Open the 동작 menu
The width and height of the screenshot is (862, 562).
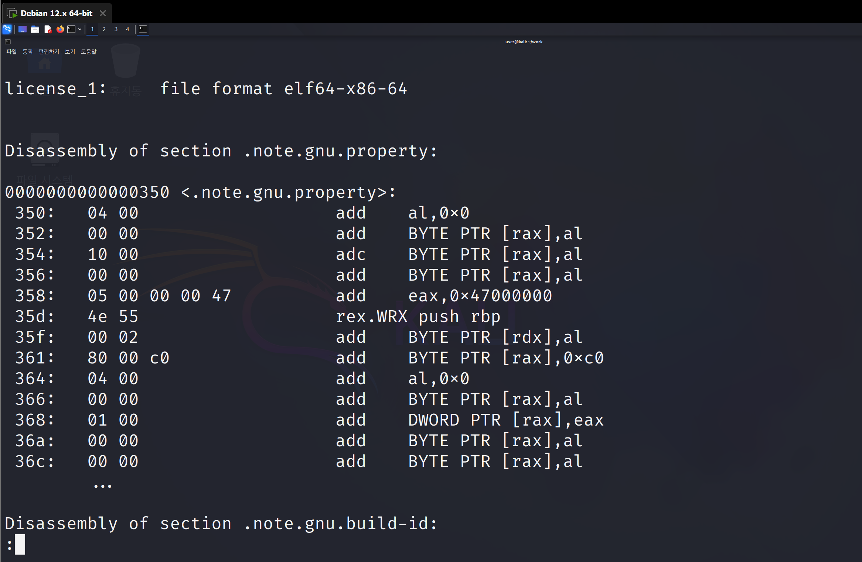pyautogui.click(x=28, y=52)
